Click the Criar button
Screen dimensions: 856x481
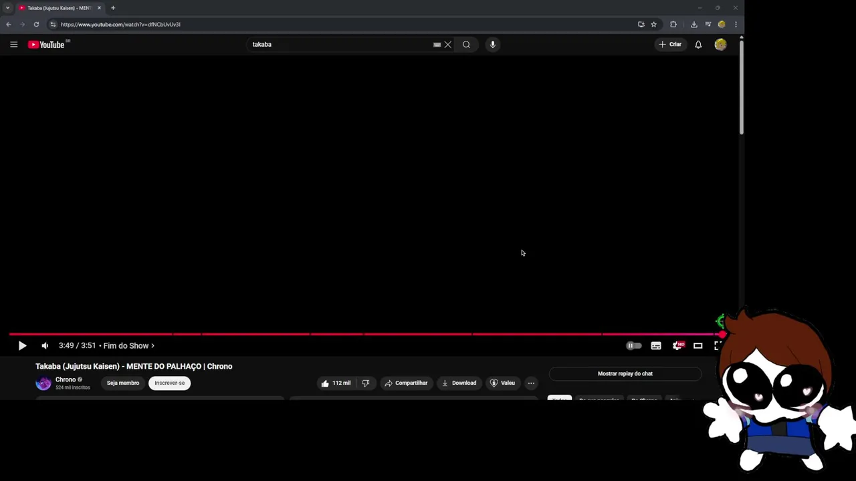(x=670, y=45)
